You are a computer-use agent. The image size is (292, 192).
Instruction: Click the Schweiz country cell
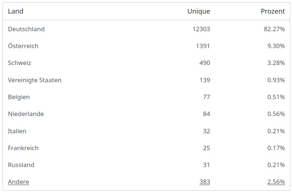[x=19, y=63]
